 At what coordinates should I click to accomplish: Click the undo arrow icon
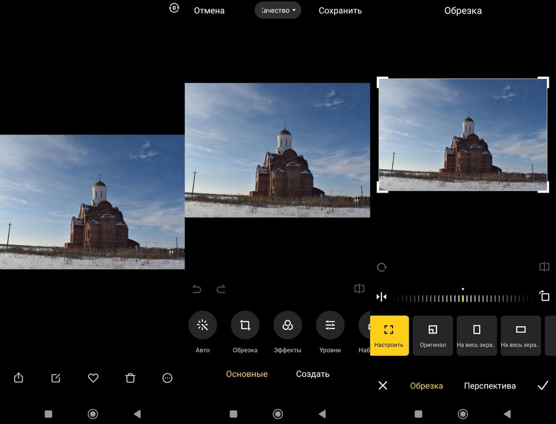point(197,289)
